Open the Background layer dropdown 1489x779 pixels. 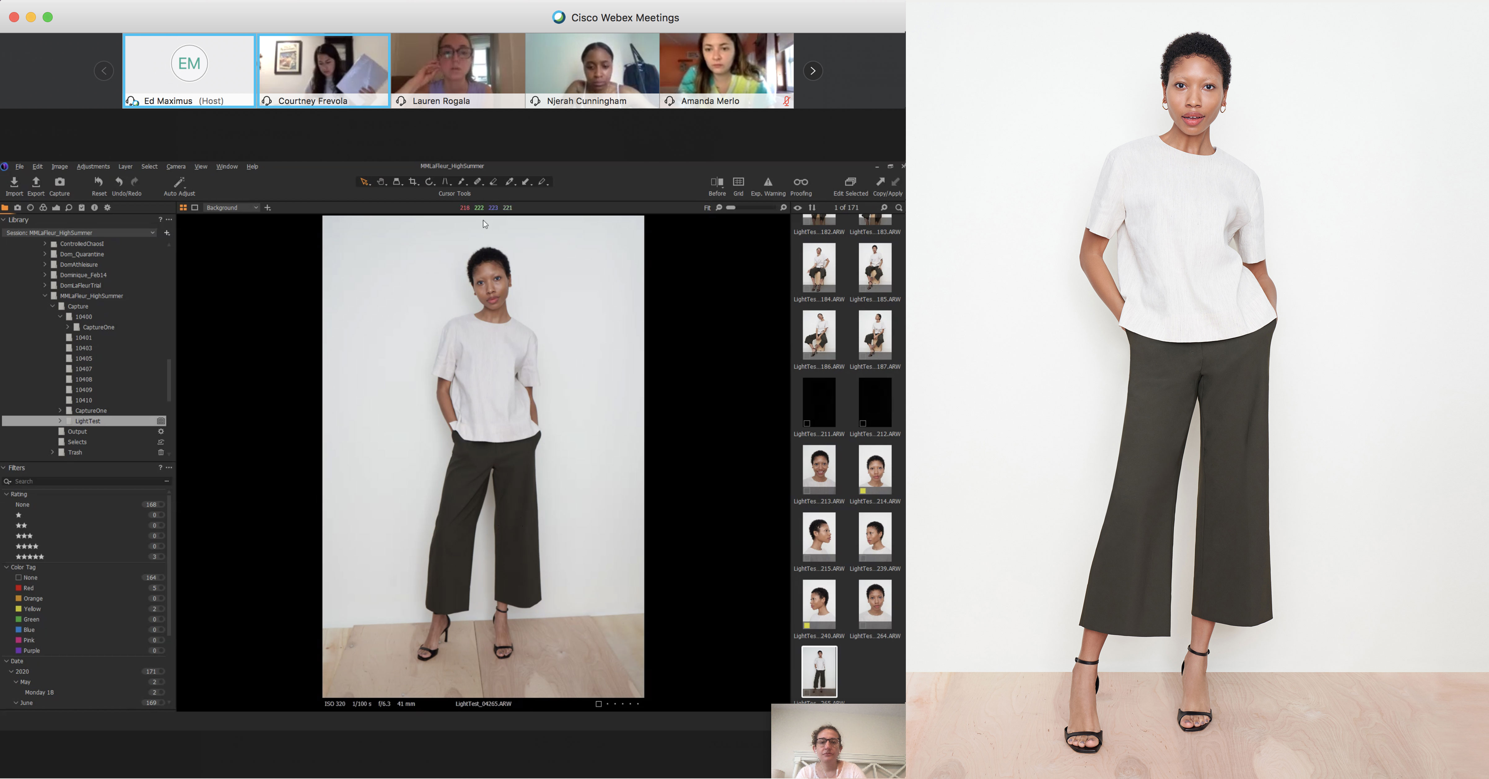tap(231, 207)
